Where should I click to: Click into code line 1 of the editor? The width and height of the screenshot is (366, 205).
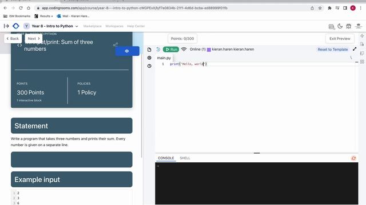[257, 64]
